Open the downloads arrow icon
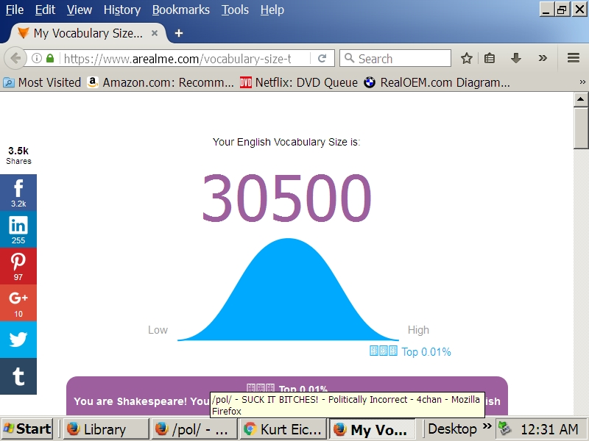589x441 pixels. 516,59
